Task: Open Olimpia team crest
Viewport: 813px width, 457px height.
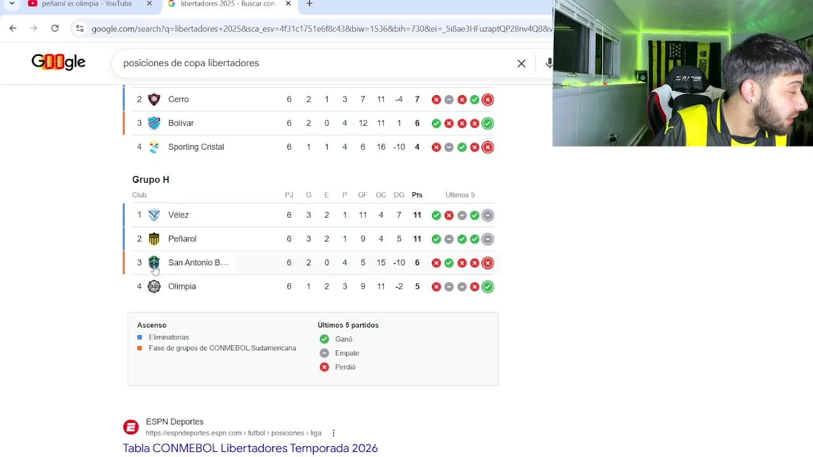Action: (x=154, y=286)
